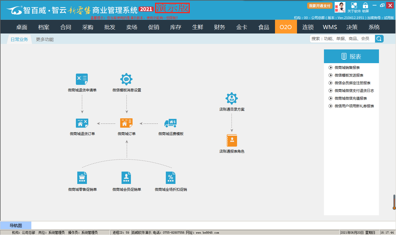This screenshot has width=396, height=235.
Task: Click the 锁屏 lock icon
Action: coord(365,5)
